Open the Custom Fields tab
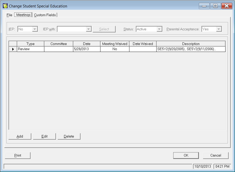Image resolution: width=235 pixels, height=172 pixels. (45, 15)
